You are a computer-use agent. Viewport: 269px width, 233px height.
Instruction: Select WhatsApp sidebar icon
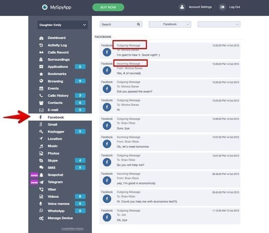41,210
